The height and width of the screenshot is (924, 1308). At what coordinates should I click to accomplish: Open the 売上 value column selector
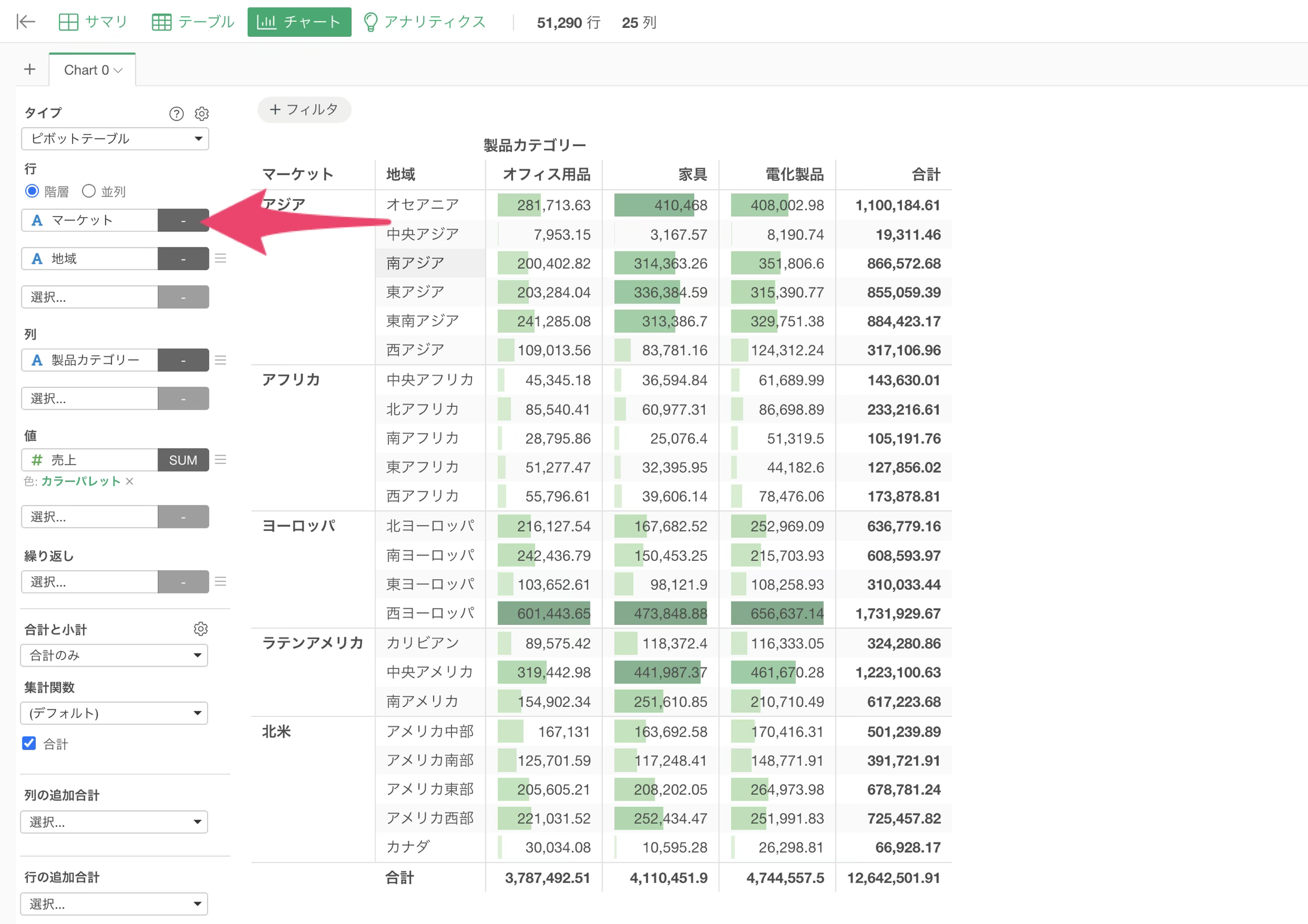click(89, 460)
